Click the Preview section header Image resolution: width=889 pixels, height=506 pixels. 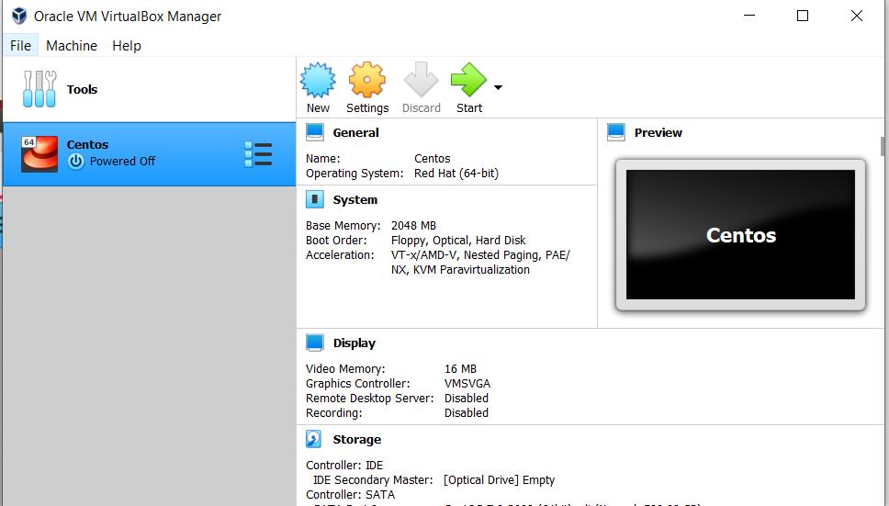pyautogui.click(x=658, y=132)
